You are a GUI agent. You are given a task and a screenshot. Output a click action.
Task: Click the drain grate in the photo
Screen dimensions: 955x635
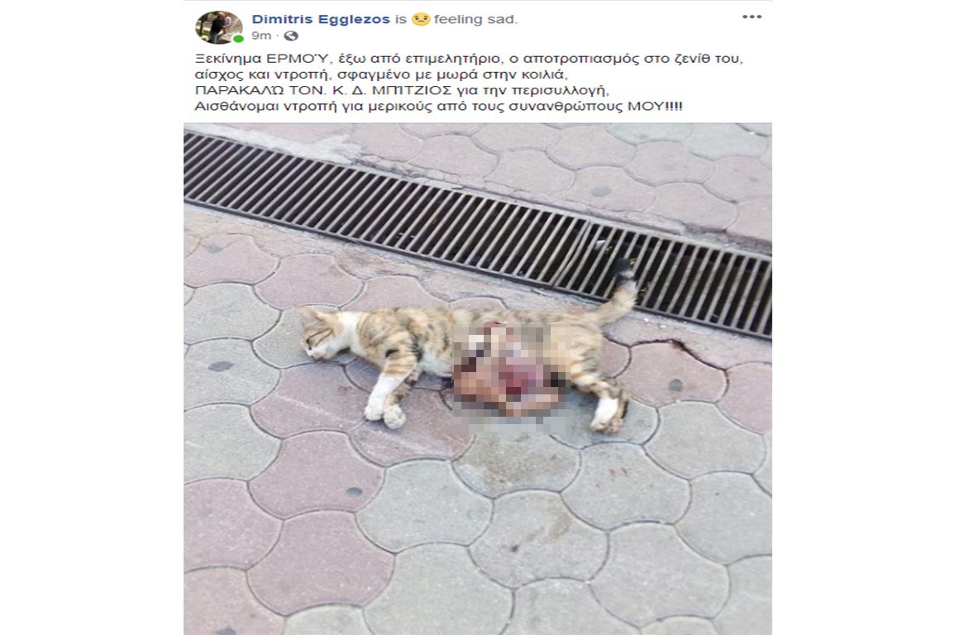point(478,234)
